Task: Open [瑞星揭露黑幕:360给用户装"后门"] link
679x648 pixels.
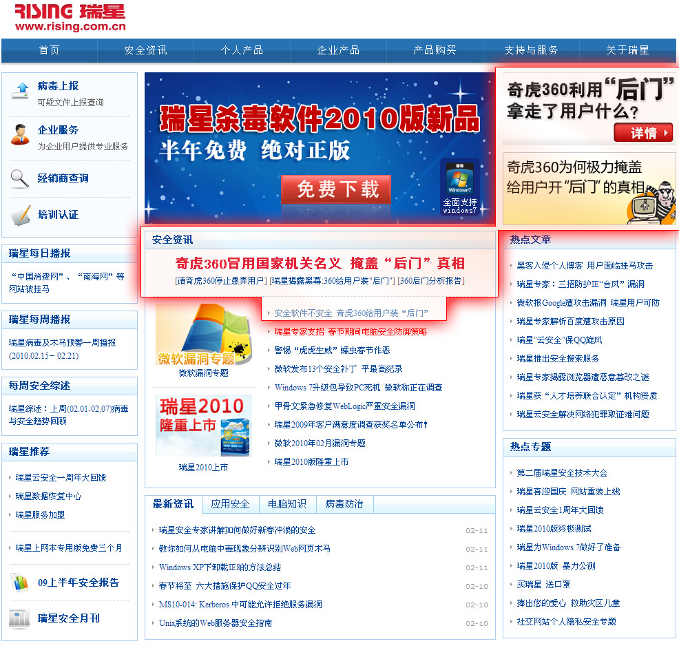Action: [x=333, y=281]
